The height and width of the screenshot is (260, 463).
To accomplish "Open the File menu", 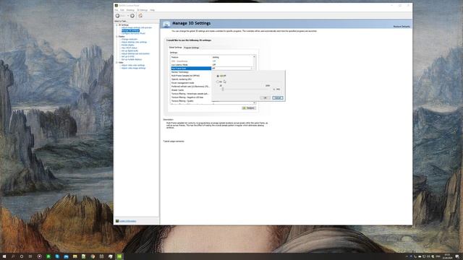I will tap(116, 10).
